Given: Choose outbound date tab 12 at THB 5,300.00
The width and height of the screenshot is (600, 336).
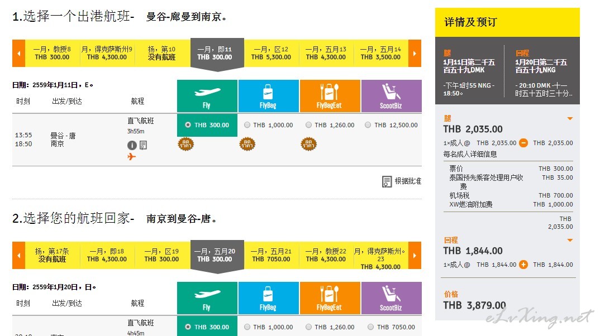Looking at the screenshot, I should tap(272, 53).
